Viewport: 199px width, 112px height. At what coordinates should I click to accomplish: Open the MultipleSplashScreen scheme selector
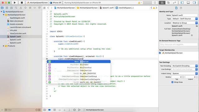pos(37,3)
